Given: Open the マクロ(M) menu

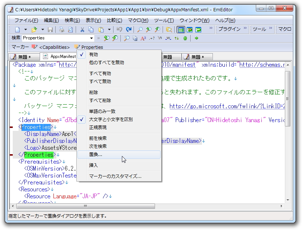Looking at the screenshot, I should [x=138, y=20].
